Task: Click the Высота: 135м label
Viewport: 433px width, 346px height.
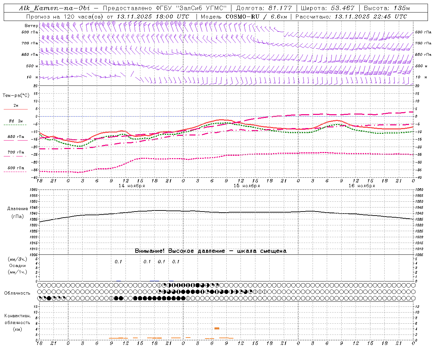Action: pyautogui.click(x=387, y=8)
